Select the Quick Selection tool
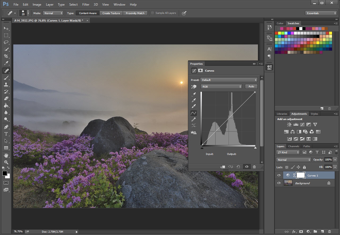This screenshot has height=235, width=340. 6,49
